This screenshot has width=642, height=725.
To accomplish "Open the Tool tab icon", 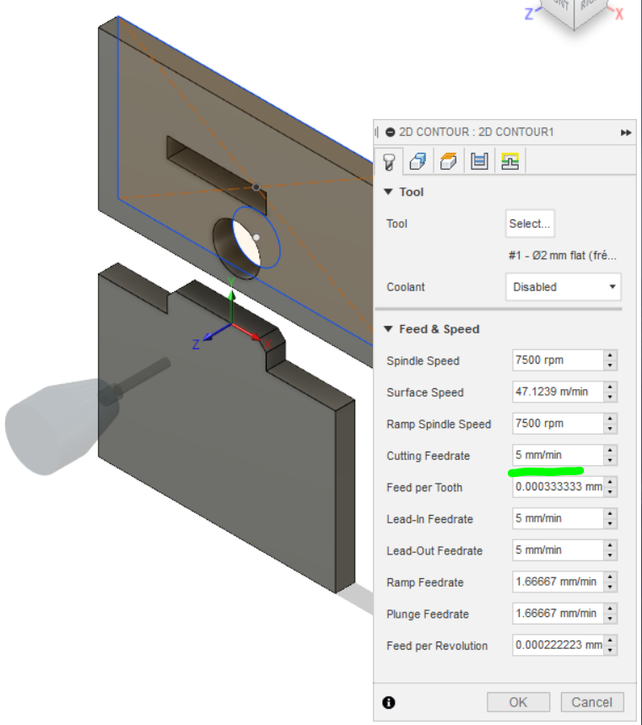I will pos(389,160).
